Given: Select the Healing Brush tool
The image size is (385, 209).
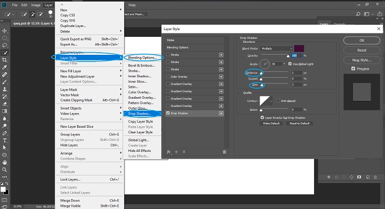Looking at the screenshot, I should (x=4, y=75).
